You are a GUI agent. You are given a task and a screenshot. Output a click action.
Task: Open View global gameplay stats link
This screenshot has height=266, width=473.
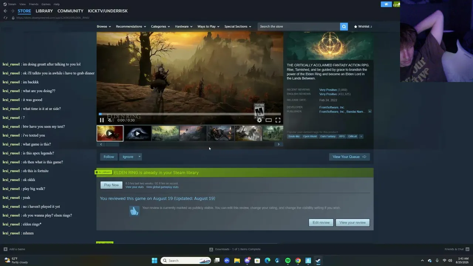[162, 187]
